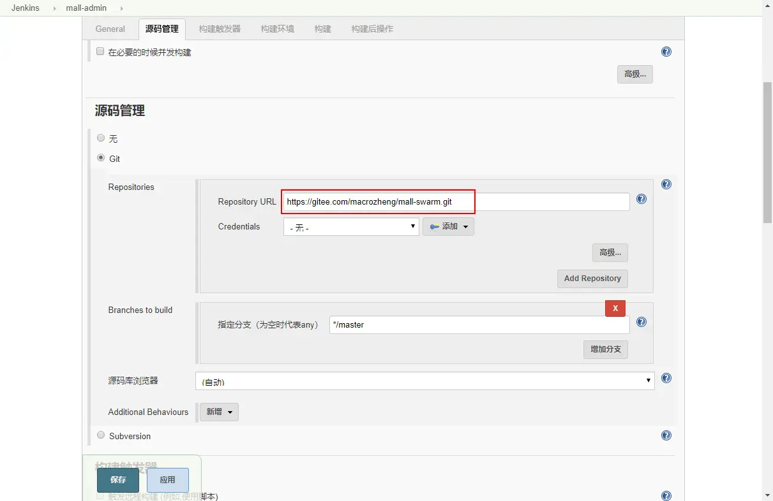Select the Subversion radio button
This screenshot has width=773, height=501.
tap(101, 435)
